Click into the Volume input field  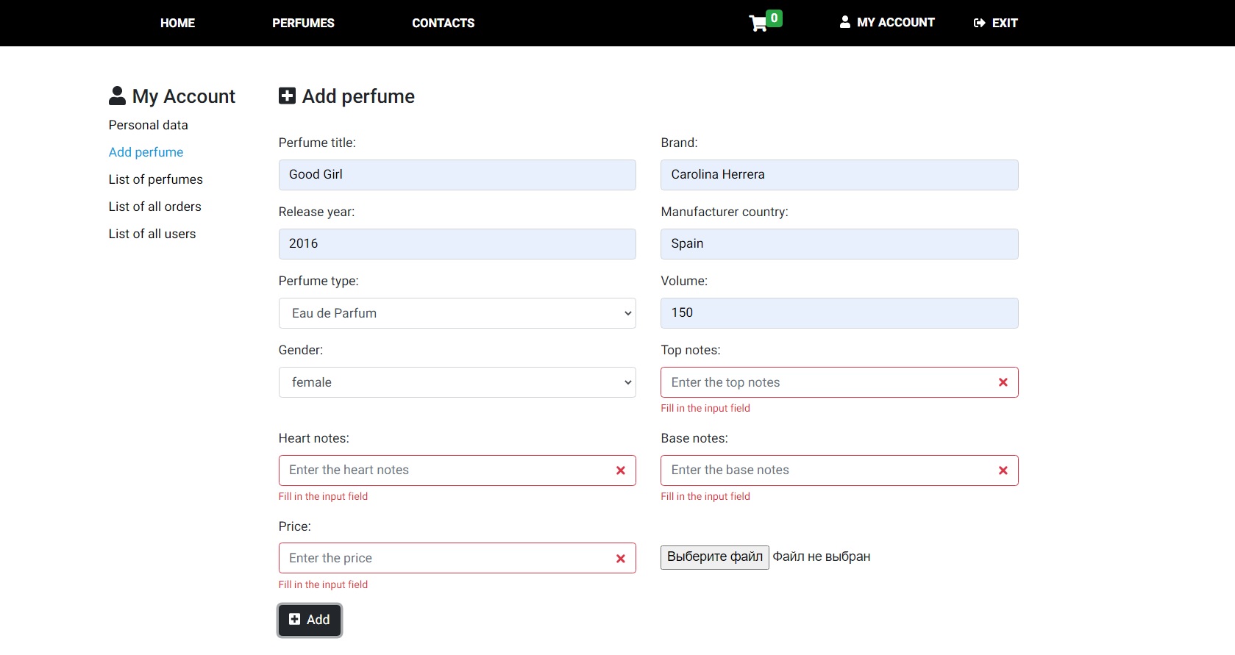(839, 313)
